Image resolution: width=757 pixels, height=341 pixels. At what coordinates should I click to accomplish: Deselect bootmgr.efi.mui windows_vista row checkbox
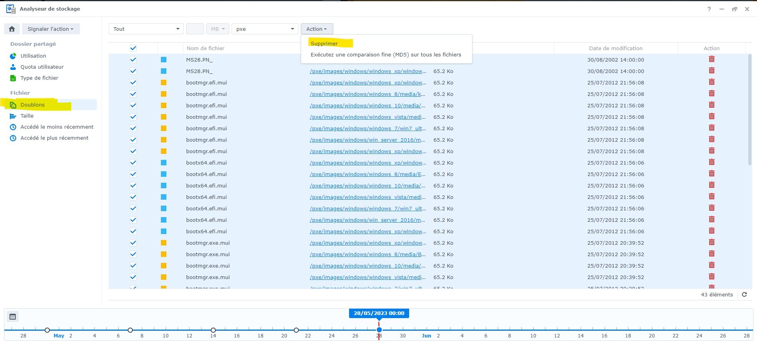pyautogui.click(x=133, y=117)
